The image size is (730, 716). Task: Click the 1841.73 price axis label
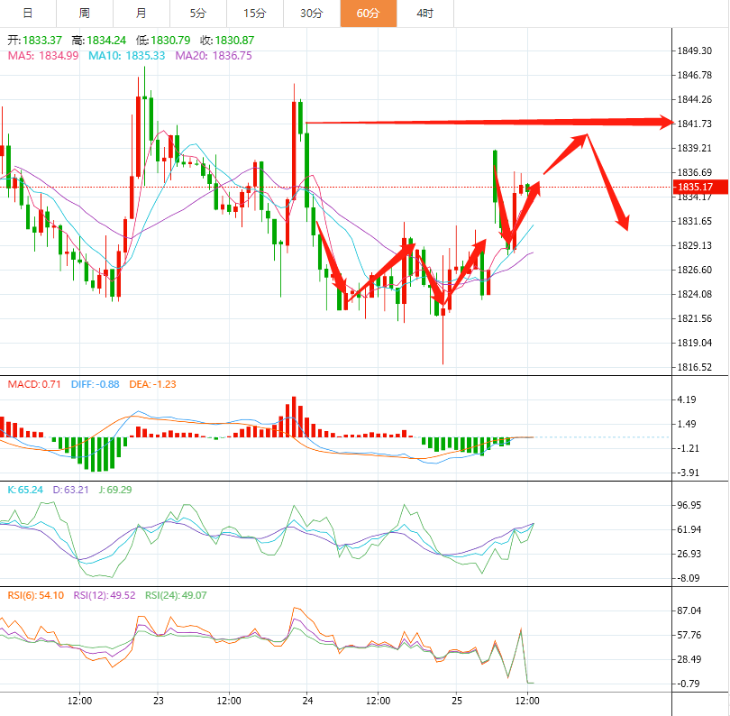click(694, 124)
